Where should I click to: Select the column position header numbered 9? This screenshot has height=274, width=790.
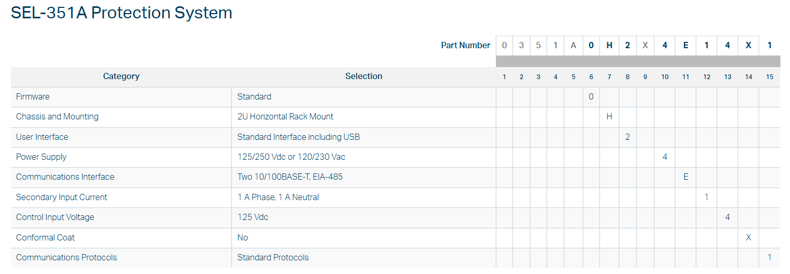click(x=645, y=78)
